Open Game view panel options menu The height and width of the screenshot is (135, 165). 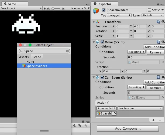point(88,5)
